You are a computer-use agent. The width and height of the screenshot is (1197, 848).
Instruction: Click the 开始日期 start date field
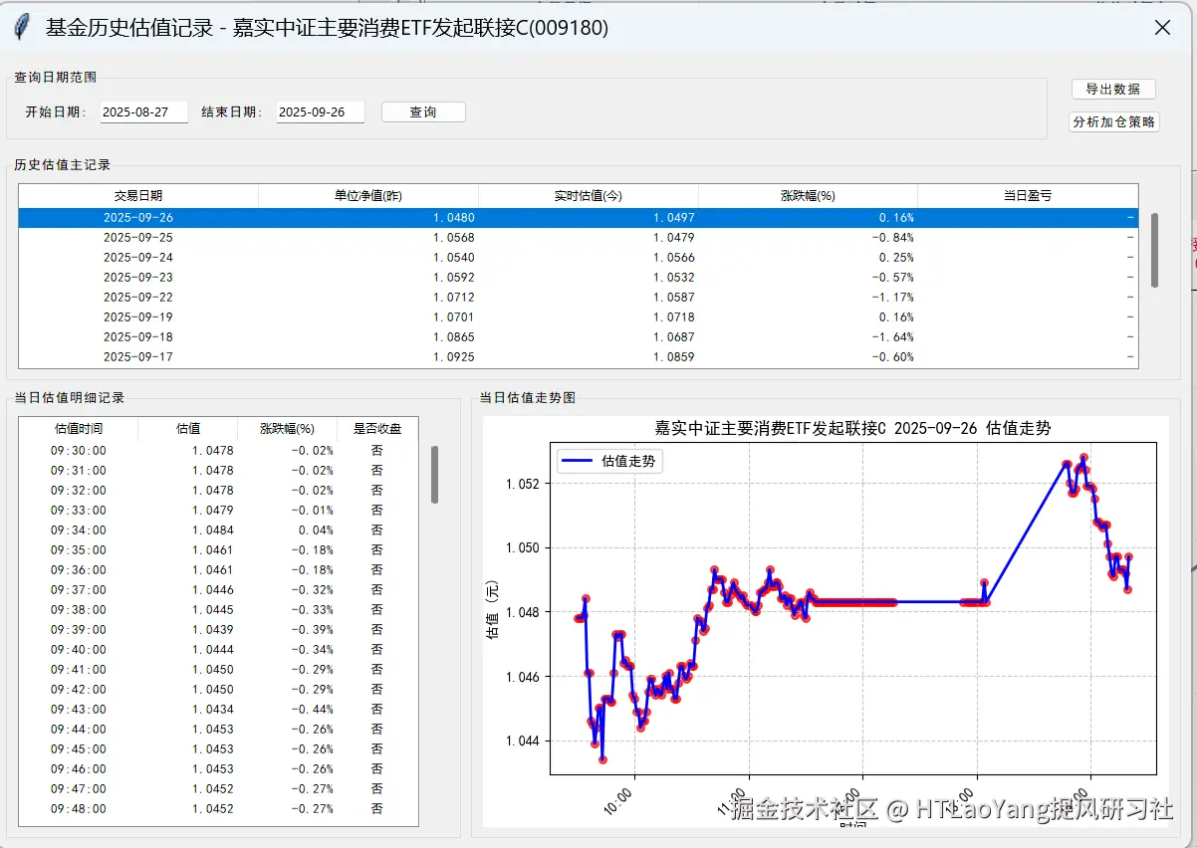click(x=141, y=111)
